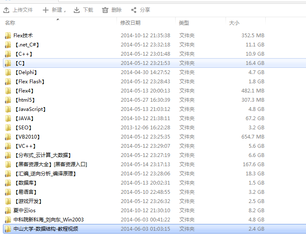Select the 【数据库】 folder icon
The image size is (306, 234).
click(x=8, y=183)
